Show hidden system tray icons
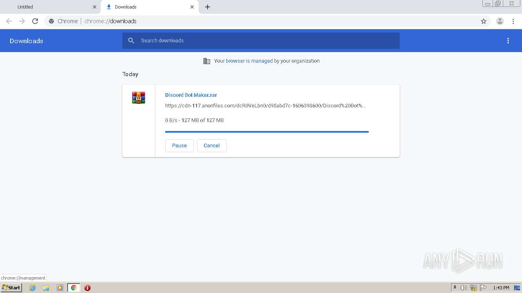Viewport: 522px width, 293px height. tap(455, 288)
